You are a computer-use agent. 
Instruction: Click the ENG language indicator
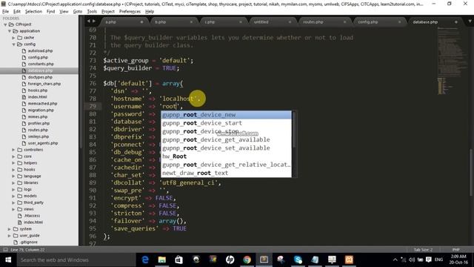click(438, 260)
